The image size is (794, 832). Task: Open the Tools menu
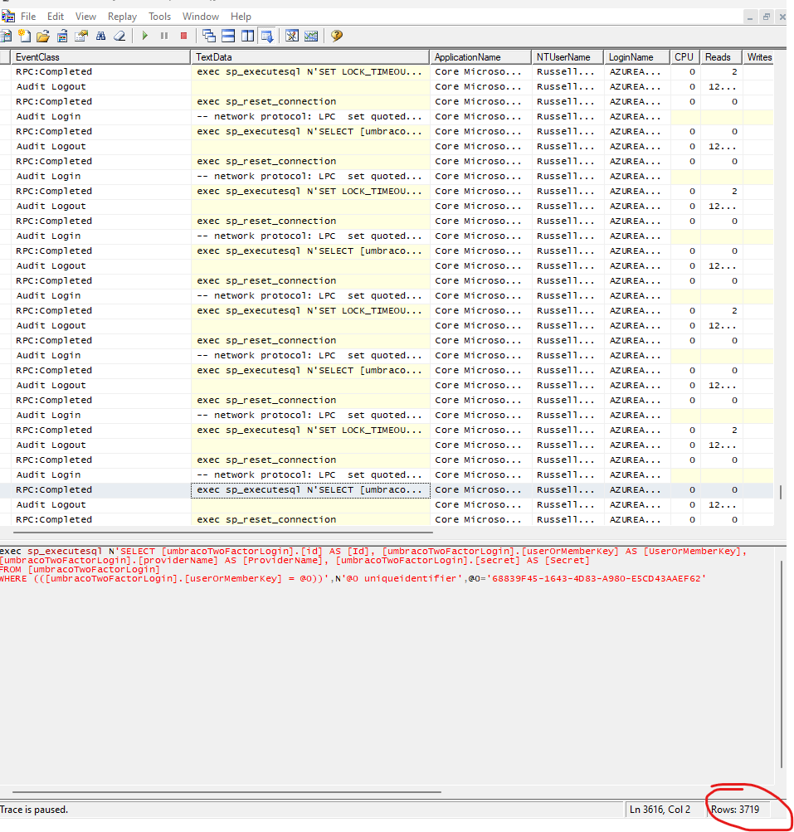pos(159,17)
